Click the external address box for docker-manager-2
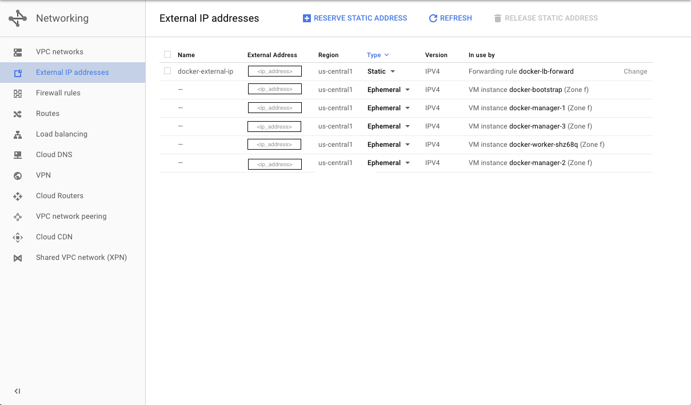This screenshot has height=405, width=691. pos(275,165)
